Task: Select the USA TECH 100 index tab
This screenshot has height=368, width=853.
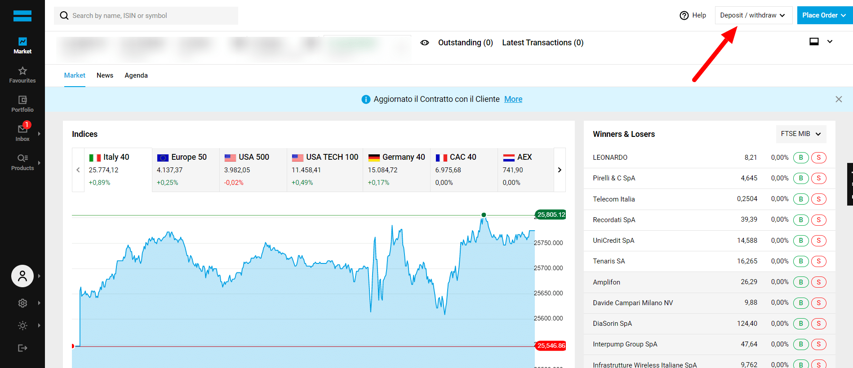Action: tap(325, 170)
